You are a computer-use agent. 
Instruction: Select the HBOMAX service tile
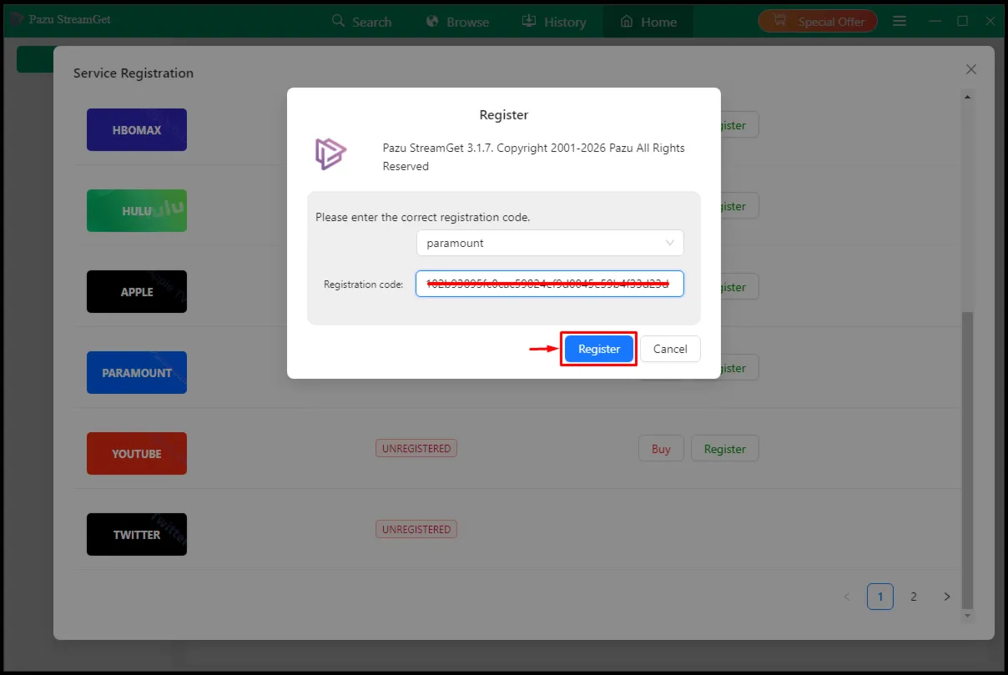137,129
